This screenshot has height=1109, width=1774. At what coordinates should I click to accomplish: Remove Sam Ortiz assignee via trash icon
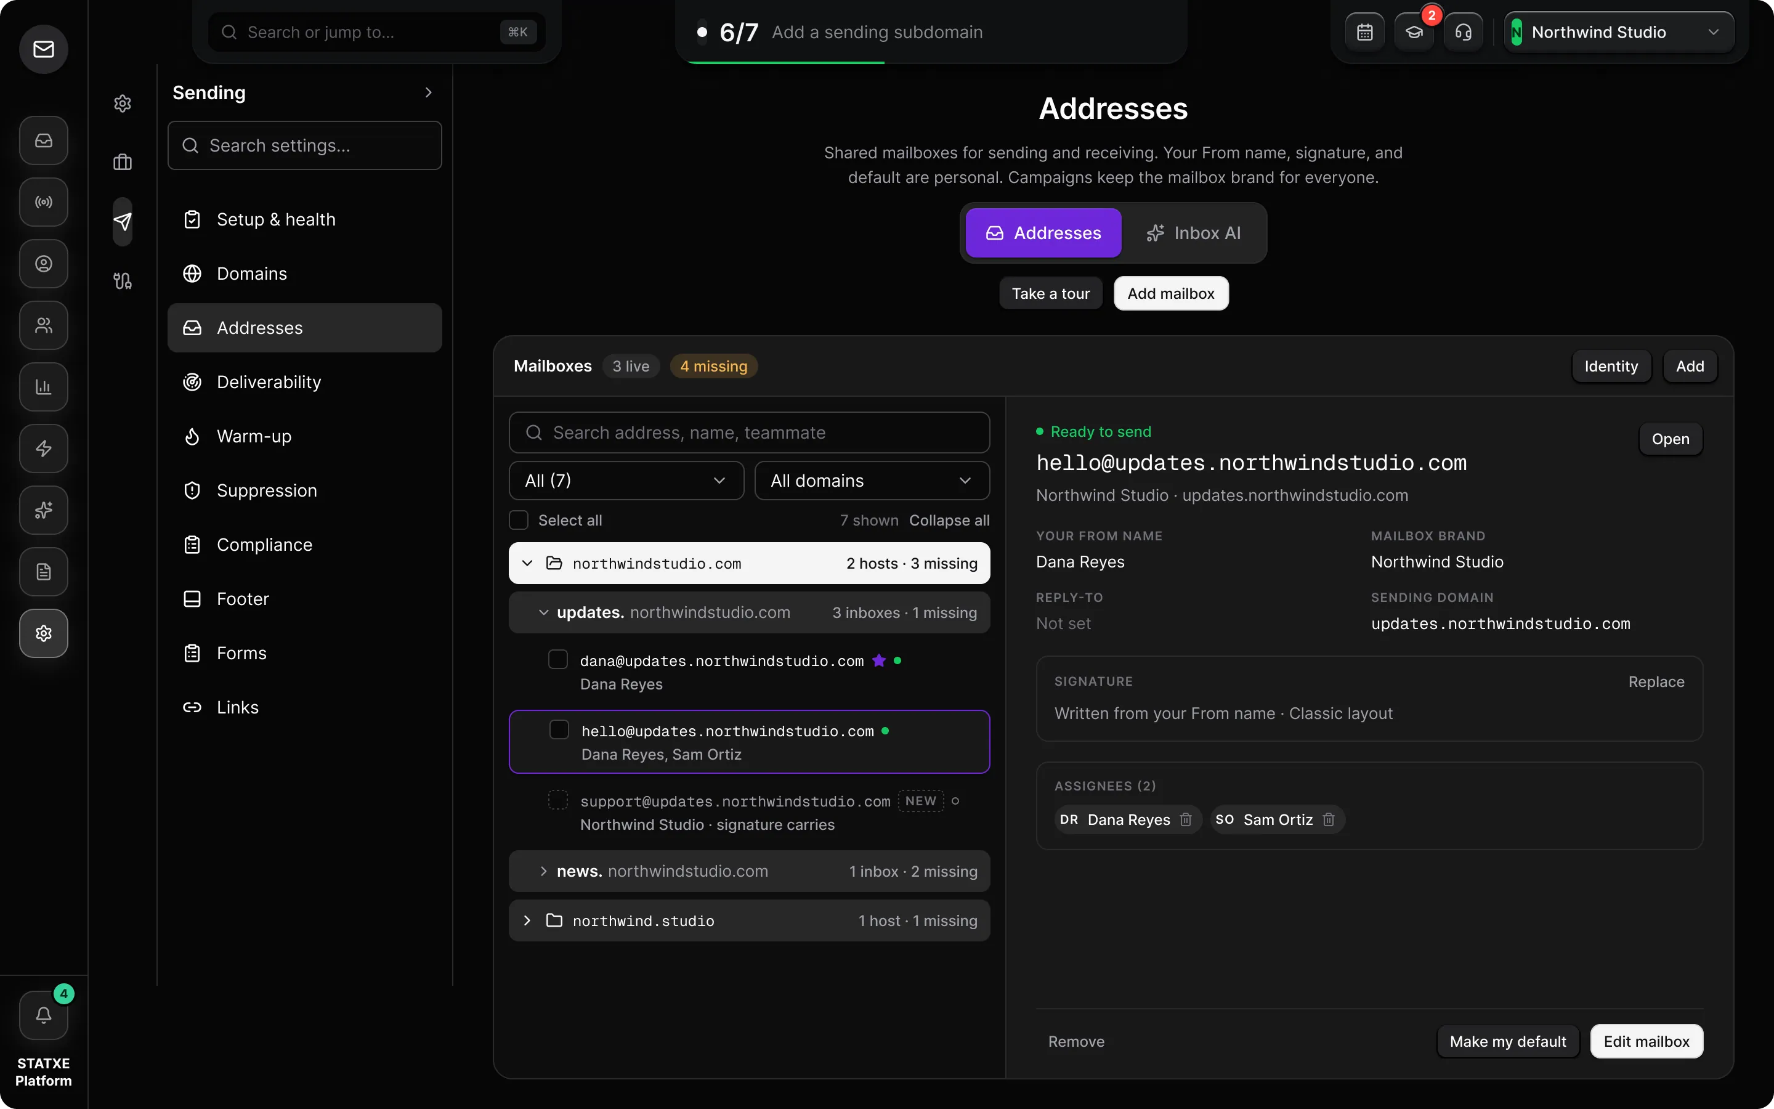click(1328, 819)
